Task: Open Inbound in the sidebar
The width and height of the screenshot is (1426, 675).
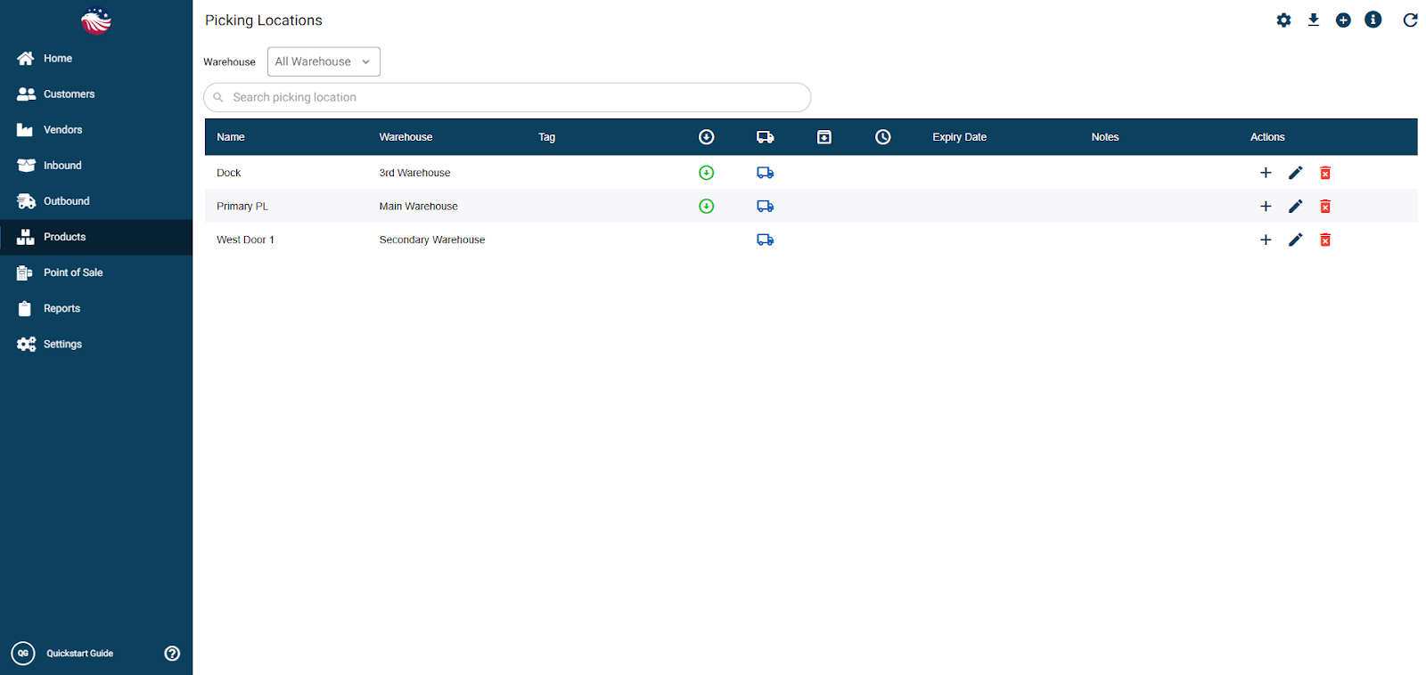Action: click(96, 166)
